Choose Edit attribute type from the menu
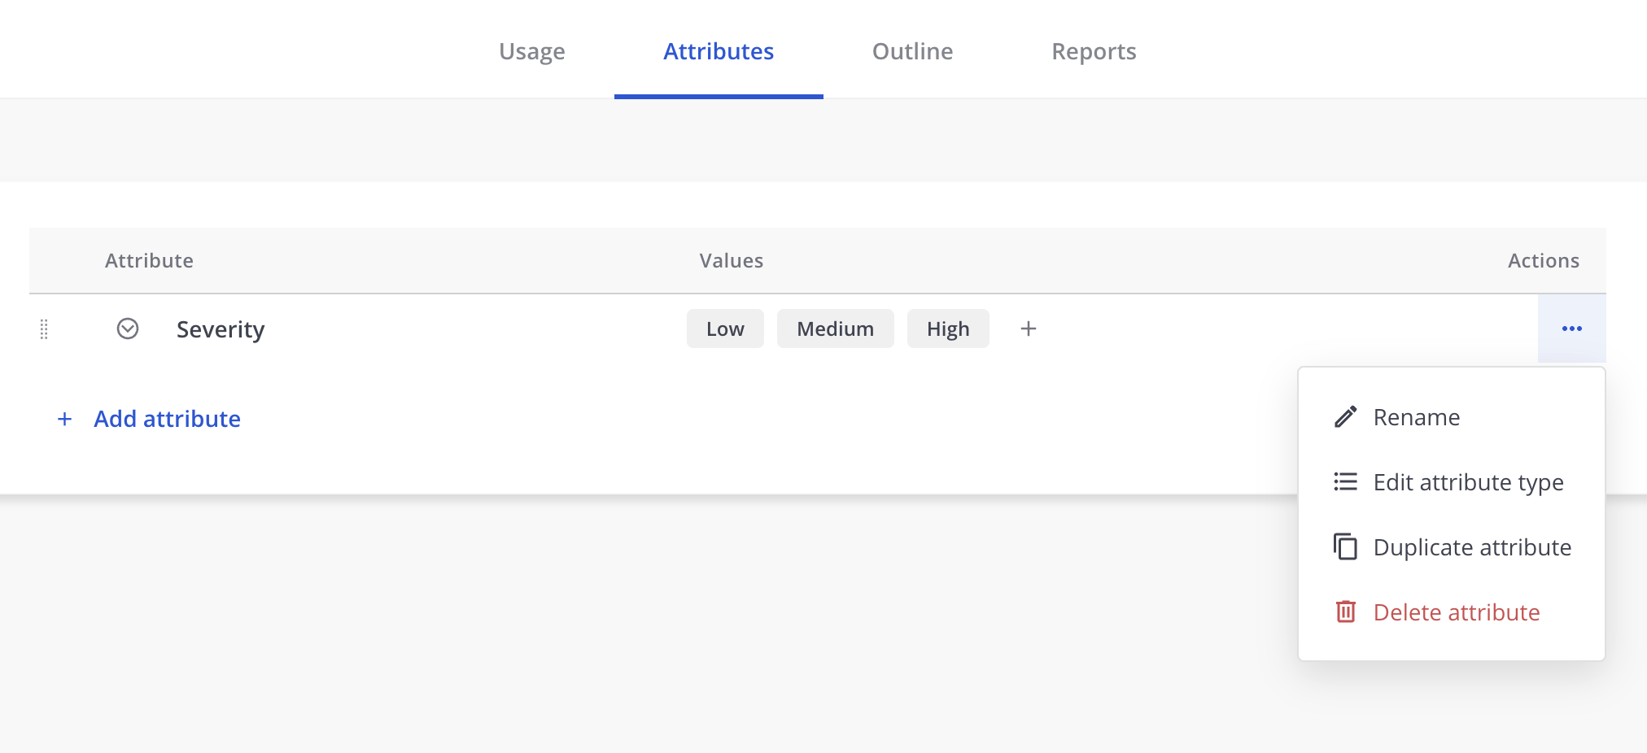This screenshot has height=753, width=1647. pyautogui.click(x=1468, y=481)
